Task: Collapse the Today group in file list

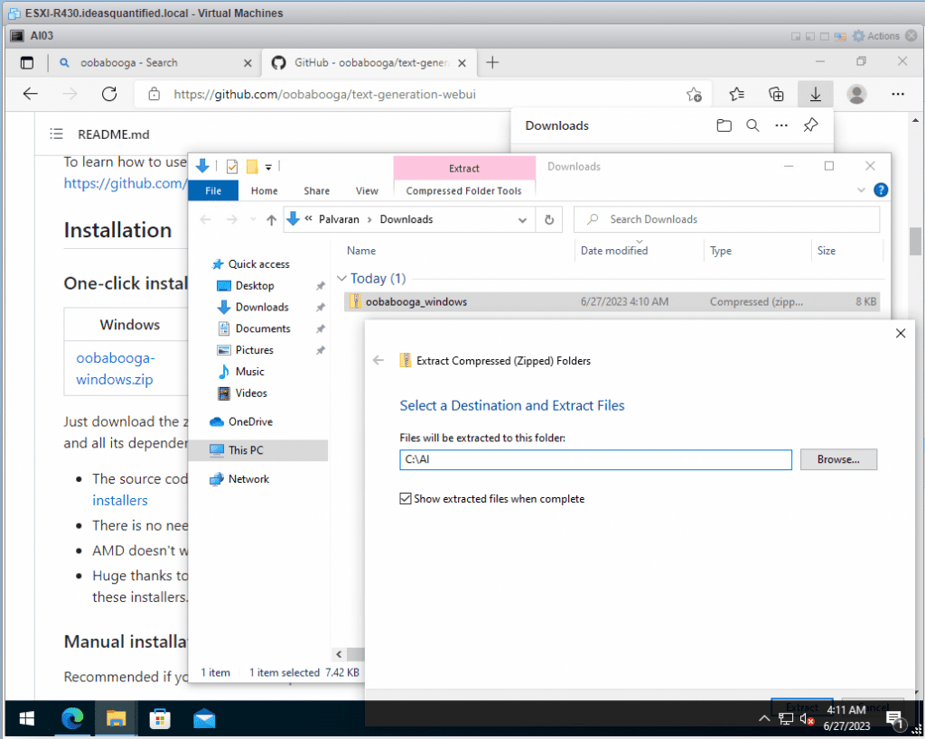Action: click(341, 278)
